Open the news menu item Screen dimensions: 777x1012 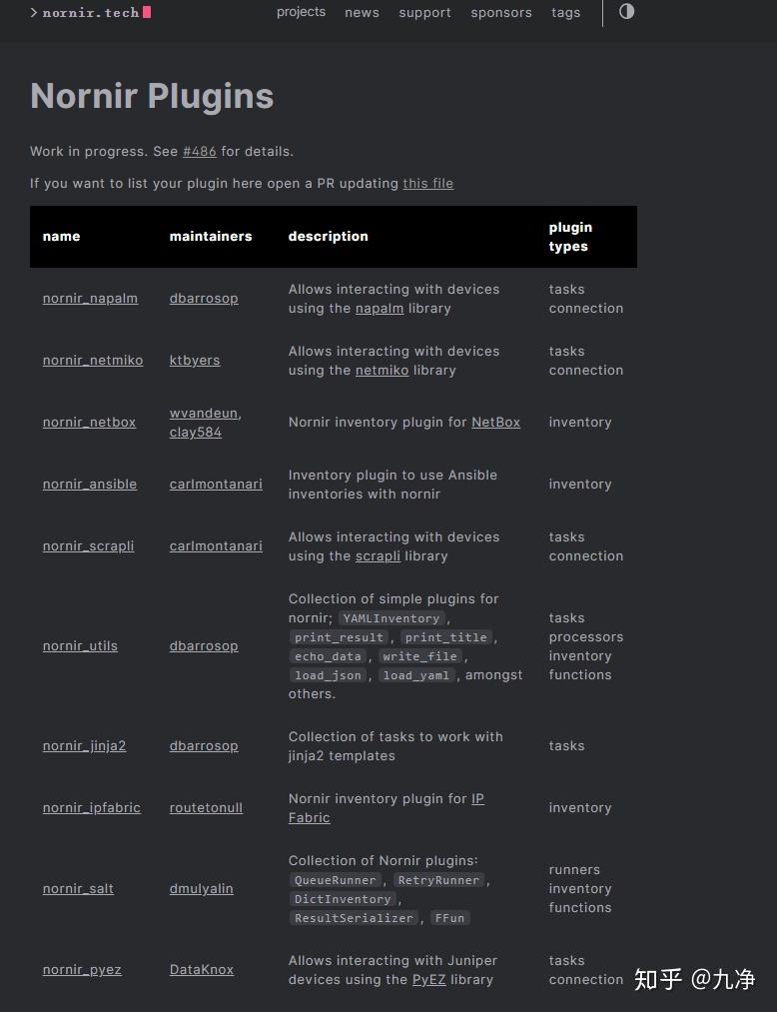362,13
